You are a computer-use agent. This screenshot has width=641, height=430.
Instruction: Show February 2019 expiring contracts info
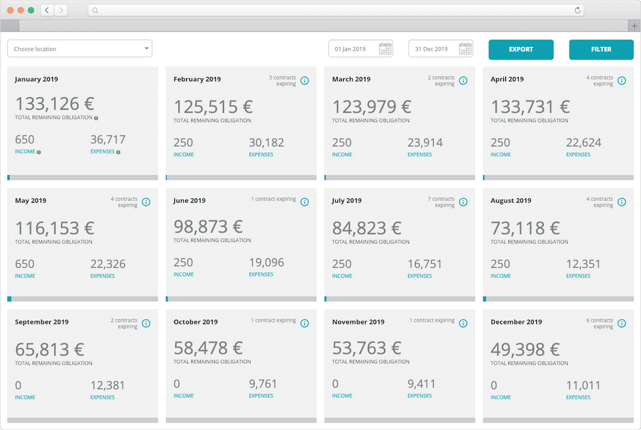pos(304,81)
